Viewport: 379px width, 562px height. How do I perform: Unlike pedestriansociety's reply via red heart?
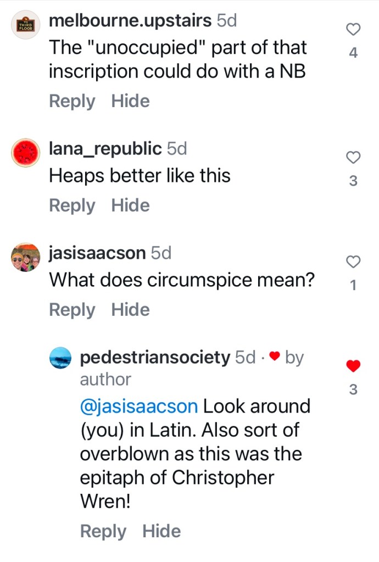pos(354,365)
